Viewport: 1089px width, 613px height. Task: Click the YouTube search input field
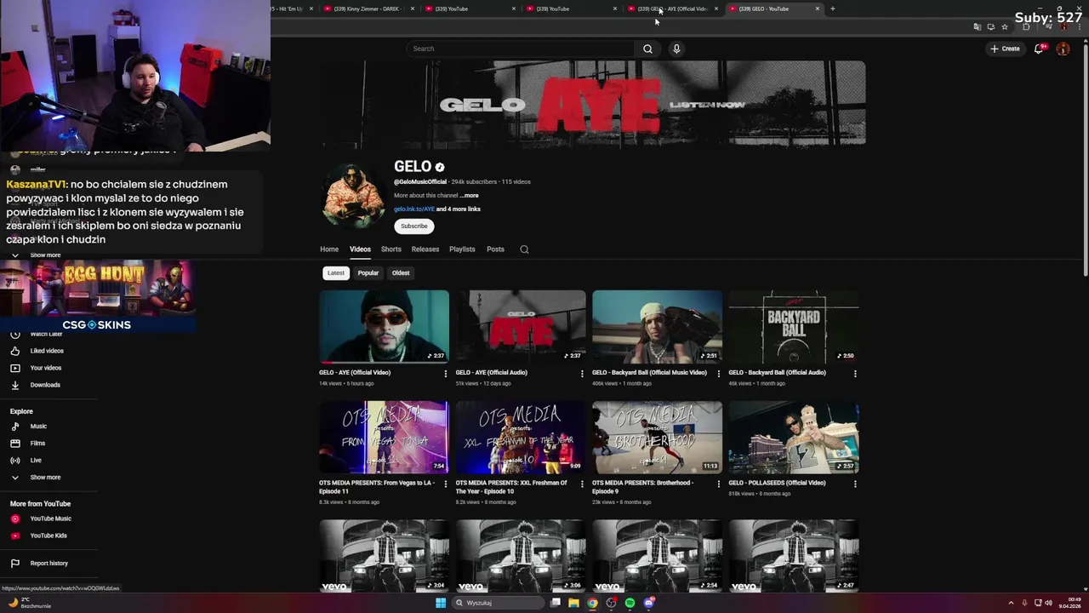tap(522, 49)
